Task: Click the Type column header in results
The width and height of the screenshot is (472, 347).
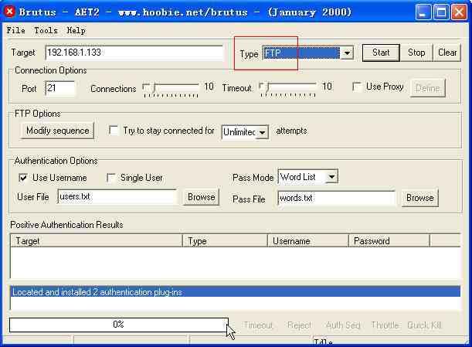Action: coord(225,241)
